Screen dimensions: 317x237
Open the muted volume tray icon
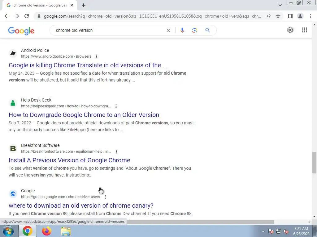(286, 231)
